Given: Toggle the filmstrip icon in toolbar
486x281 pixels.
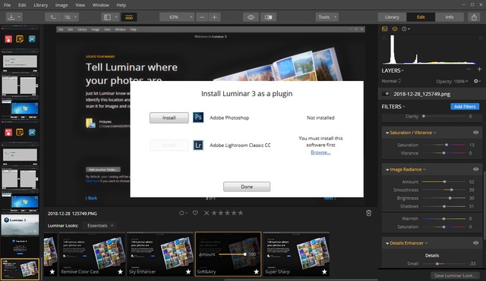Looking at the screenshot, I should point(129,17).
